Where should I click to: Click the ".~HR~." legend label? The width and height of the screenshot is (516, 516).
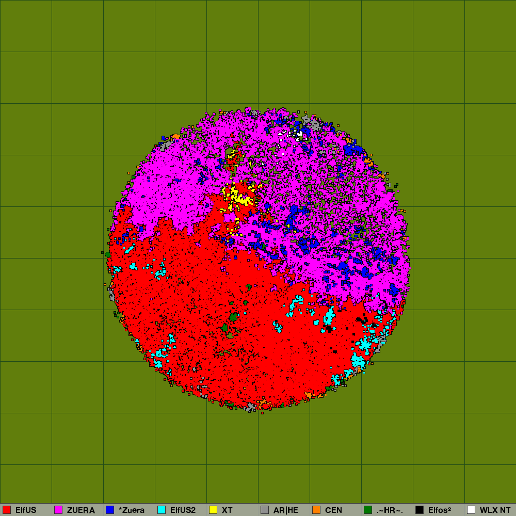(390, 510)
